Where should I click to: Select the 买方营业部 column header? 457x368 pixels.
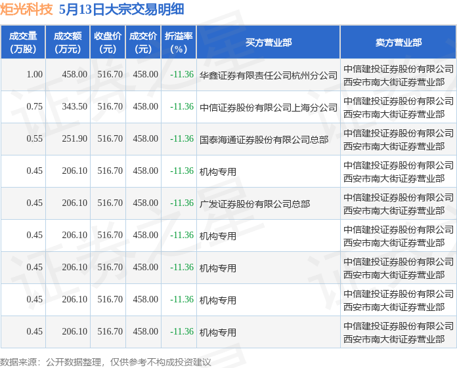pyautogui.click(x=269, y=42)
